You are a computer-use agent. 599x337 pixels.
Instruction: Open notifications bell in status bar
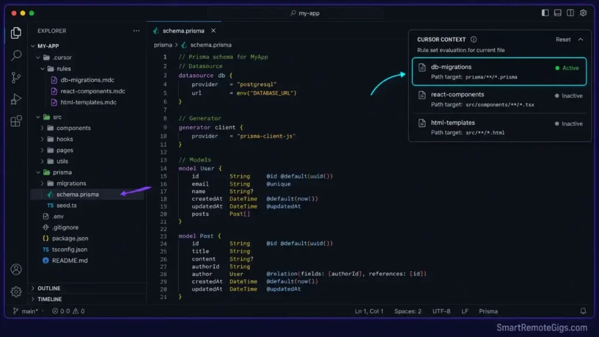click(583, 311)
